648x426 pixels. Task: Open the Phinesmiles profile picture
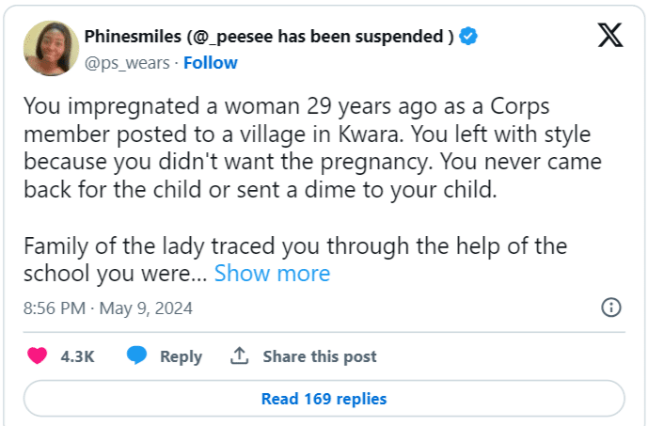[51, 49]
